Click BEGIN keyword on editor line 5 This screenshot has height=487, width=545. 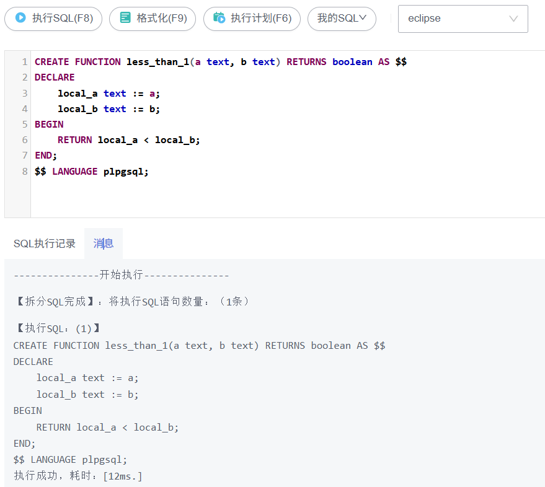49,125
